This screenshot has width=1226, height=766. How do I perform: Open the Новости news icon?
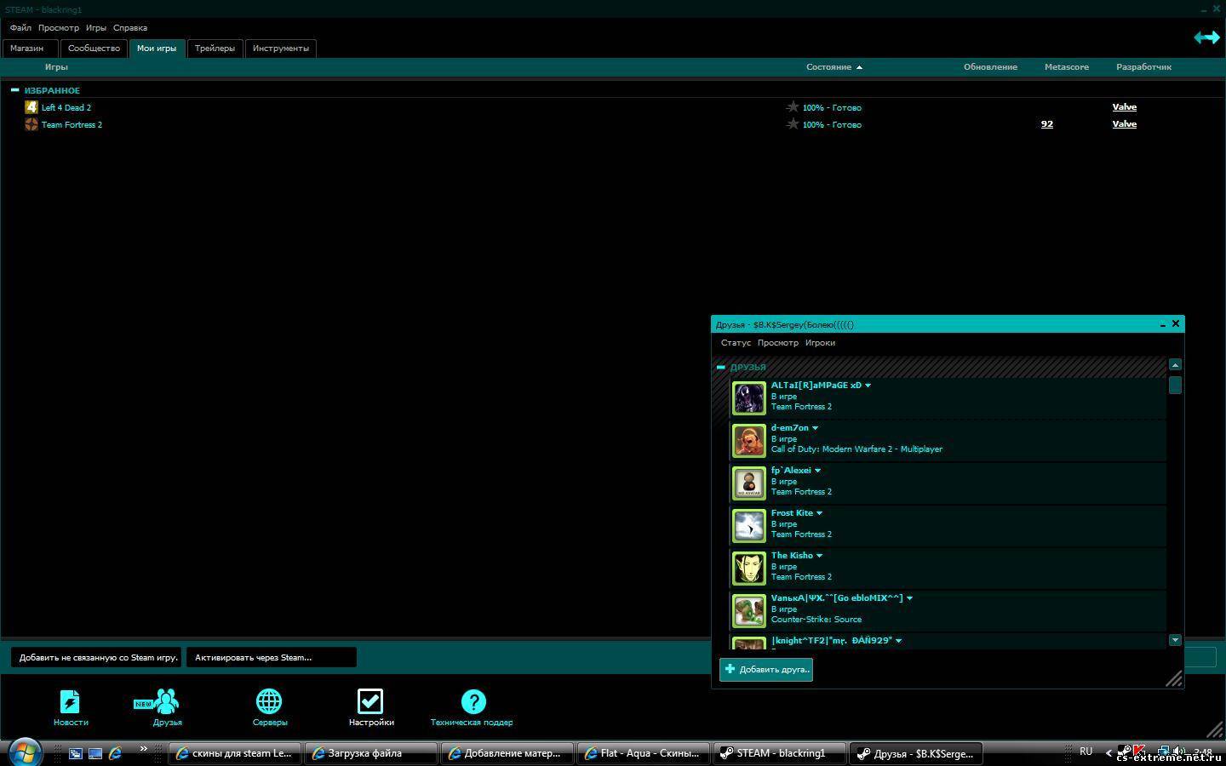[70, 701]
